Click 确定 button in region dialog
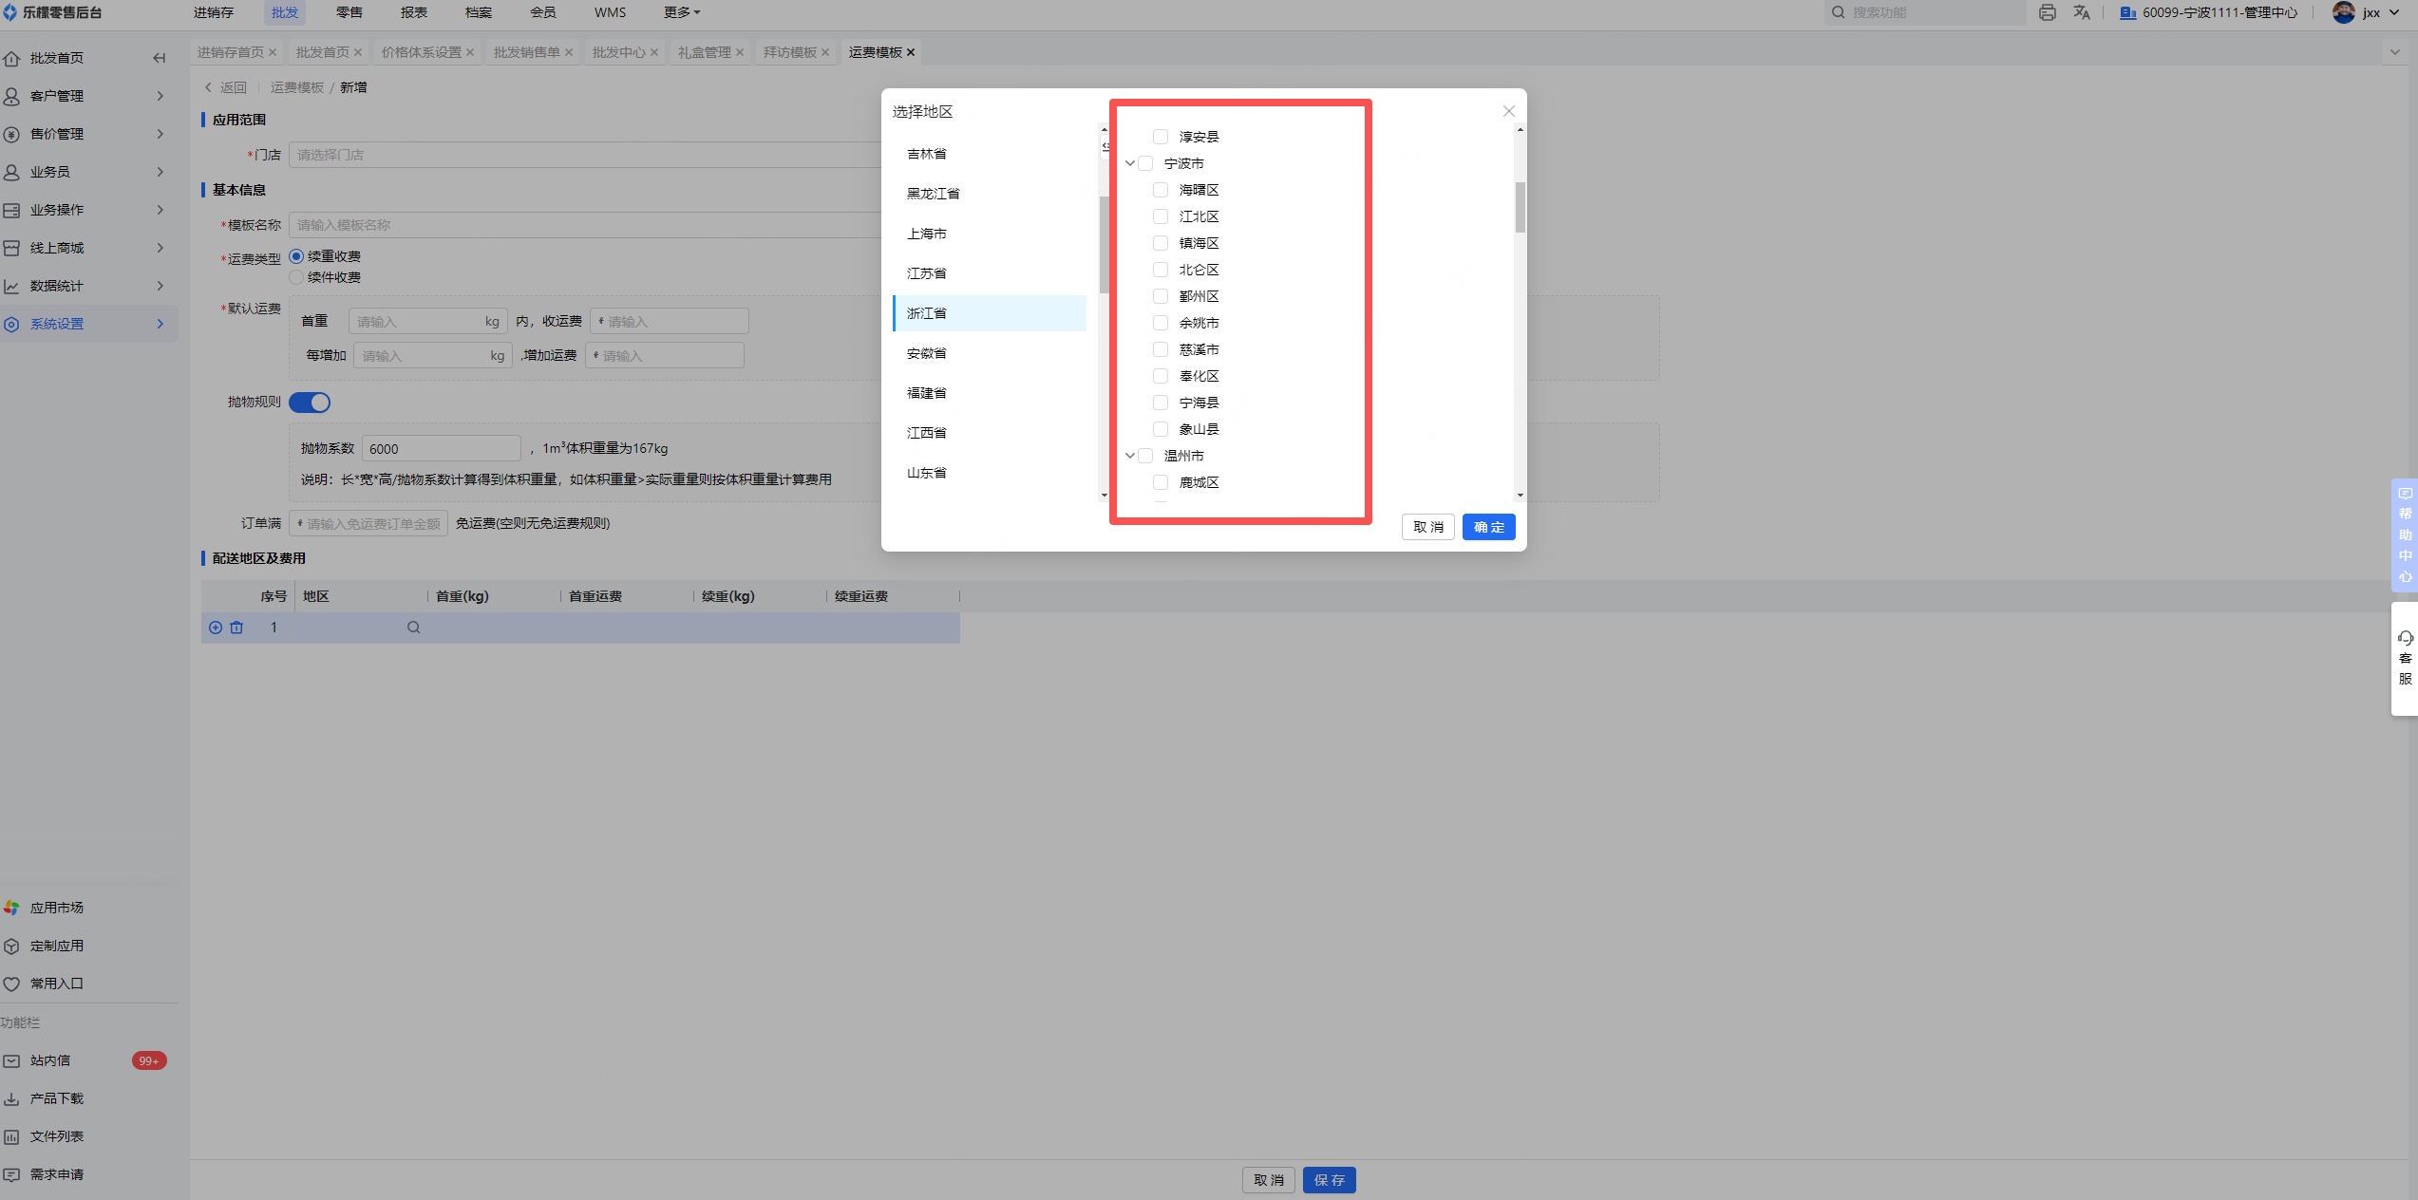Image resolution: width=2418 pixels, height=1200 pixels. pos(1488,527)
